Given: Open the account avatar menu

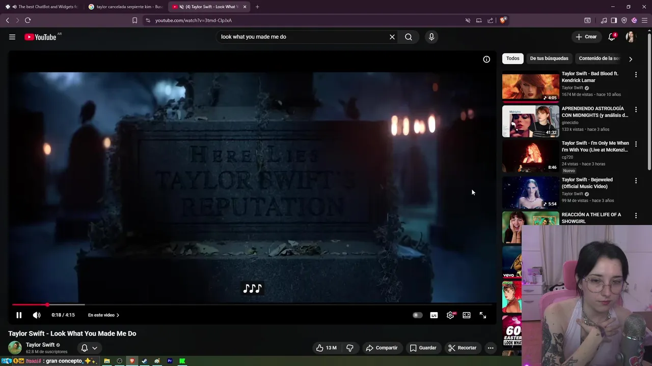Looking at the screenshot, I should [x=631, y=37].
